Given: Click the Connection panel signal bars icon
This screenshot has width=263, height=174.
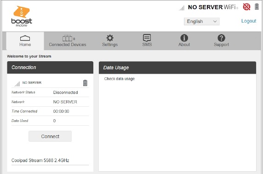Looking at the screenshot, I should tap(17, 84).
